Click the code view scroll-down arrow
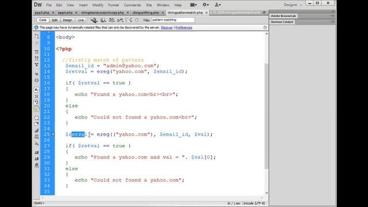Screen dimensions: 368x207 tap(266, 193)
